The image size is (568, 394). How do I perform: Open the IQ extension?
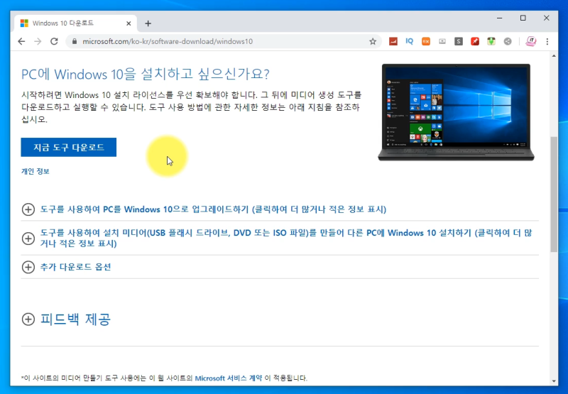[410, 41]
